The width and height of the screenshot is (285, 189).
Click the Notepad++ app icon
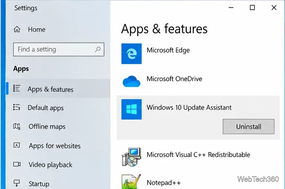tap(131, 182)
